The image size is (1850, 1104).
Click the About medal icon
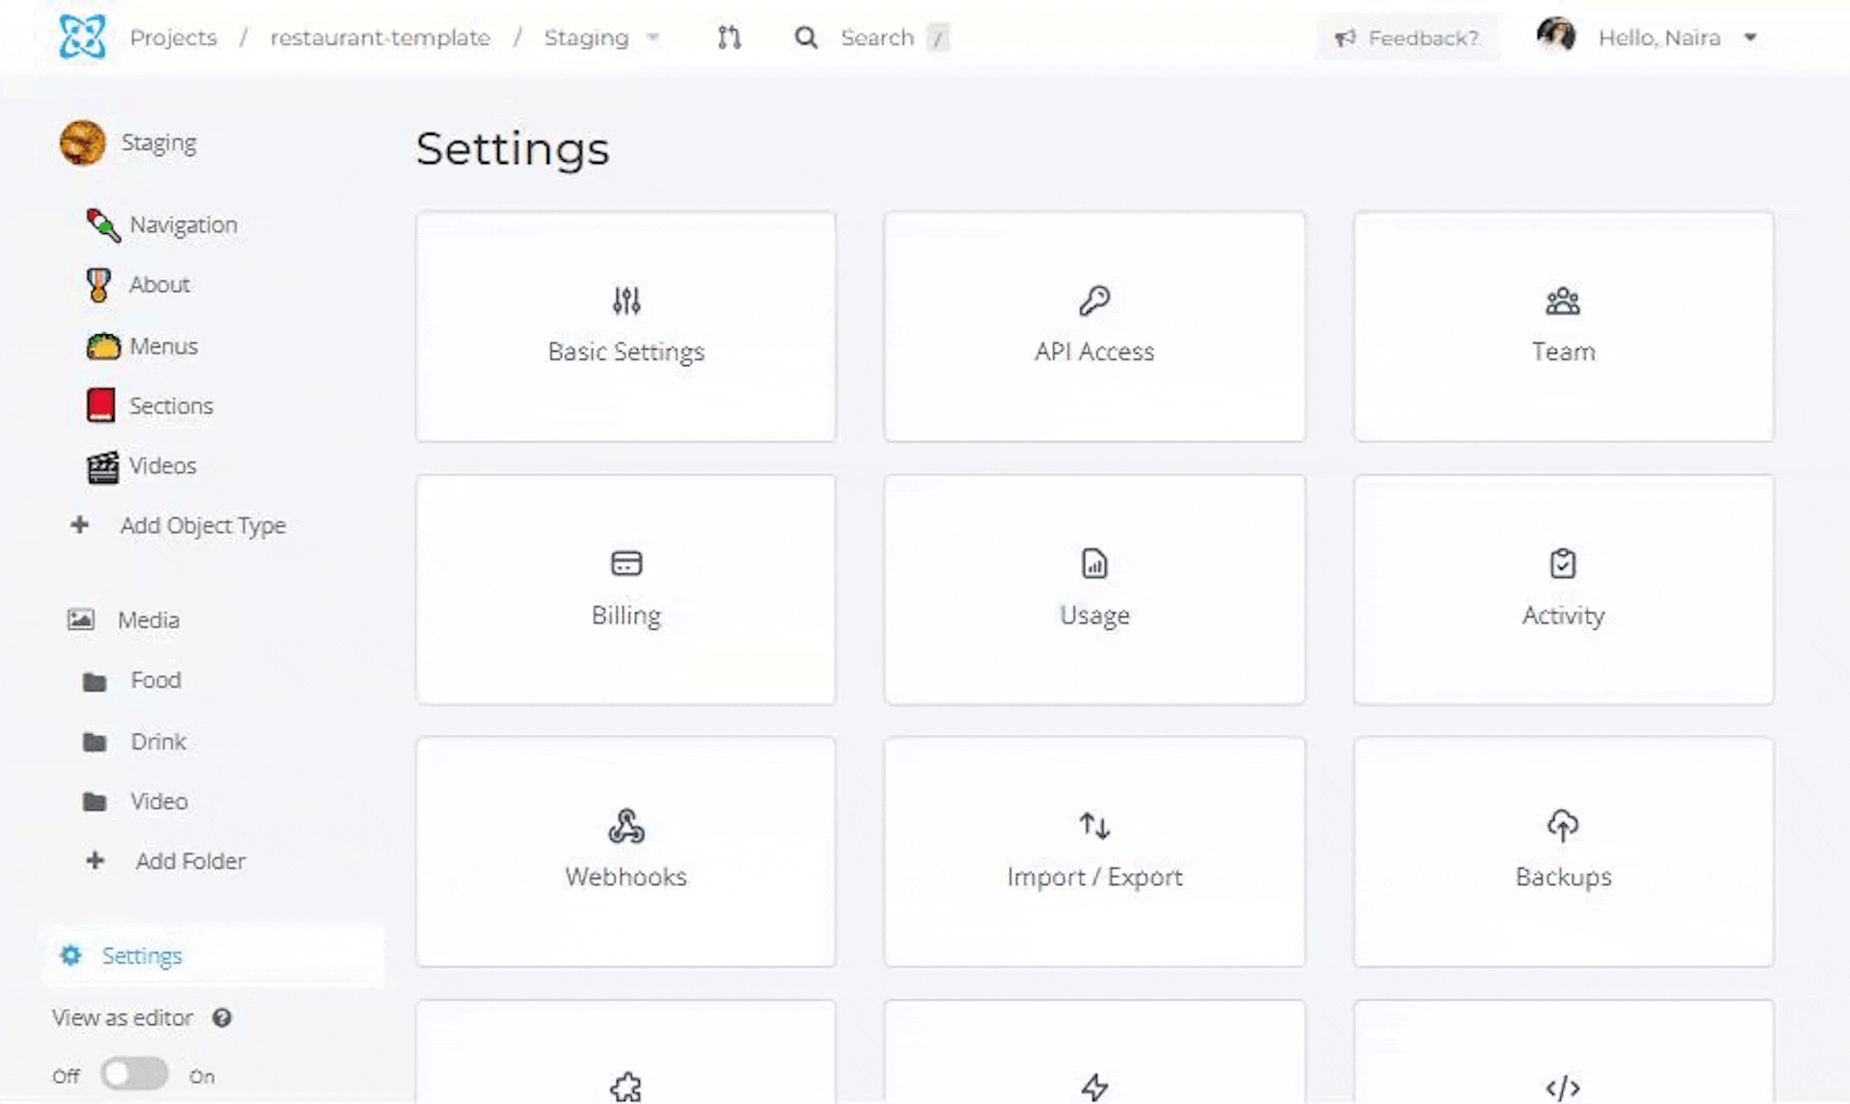click(98, 284)
